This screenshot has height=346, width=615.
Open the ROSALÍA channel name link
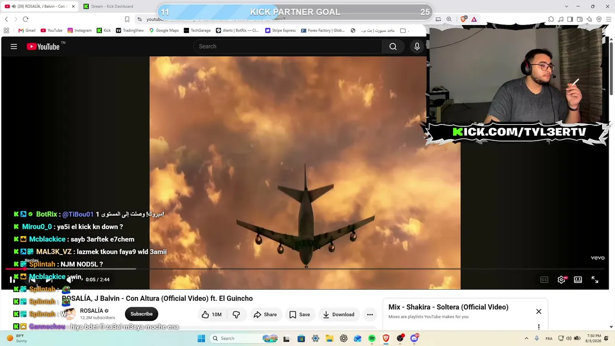click(x=91, y=311)
